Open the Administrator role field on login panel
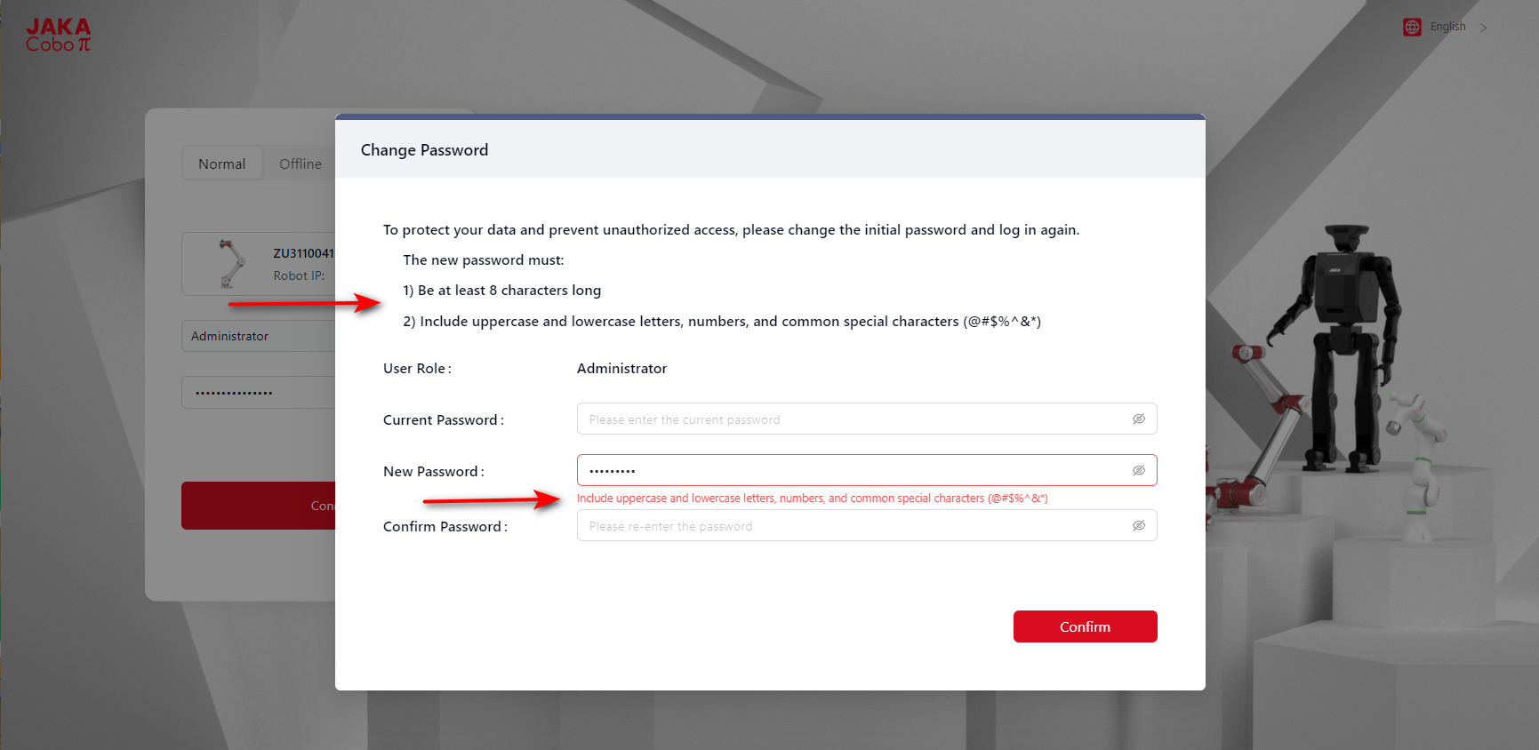Screen dimensions: 1539x750 point(258,336)
